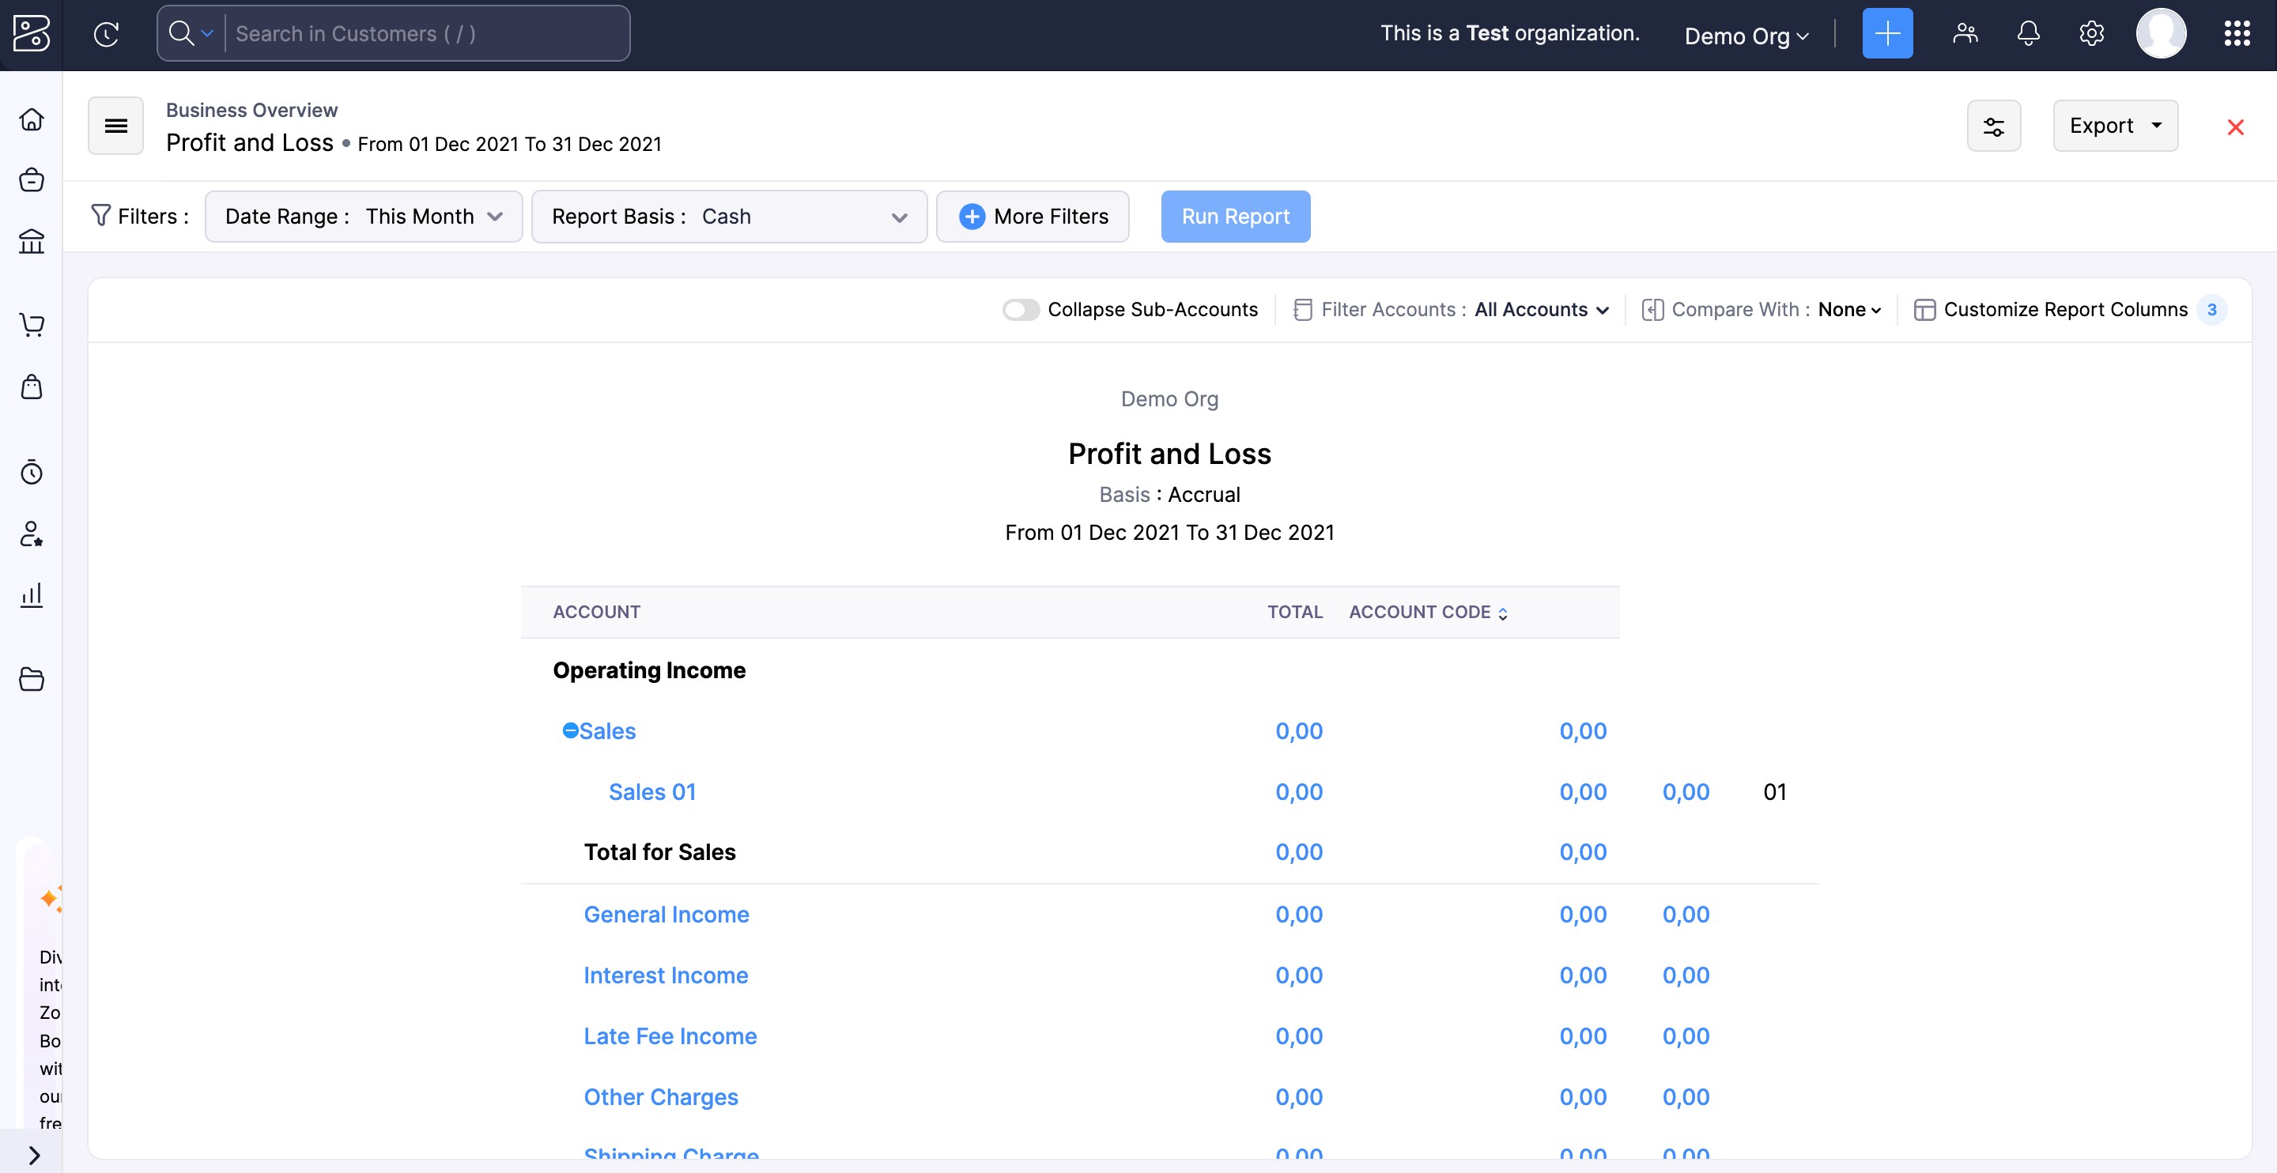
Task: Open the Reports bar chart sidebar icon
Action: pos(32,595)
